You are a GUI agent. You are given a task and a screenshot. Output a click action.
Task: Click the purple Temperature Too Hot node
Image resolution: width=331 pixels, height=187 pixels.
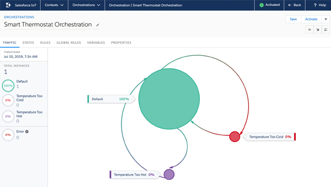click(x=169, y=175)
